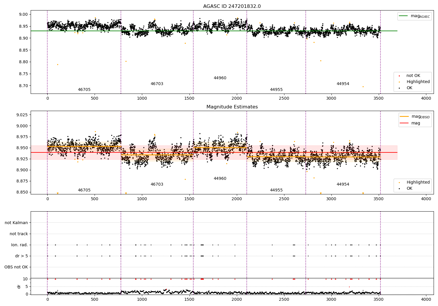Click the 'dr > 5' axis label
This screenshot has width=438, height=306.
[22, 256]
